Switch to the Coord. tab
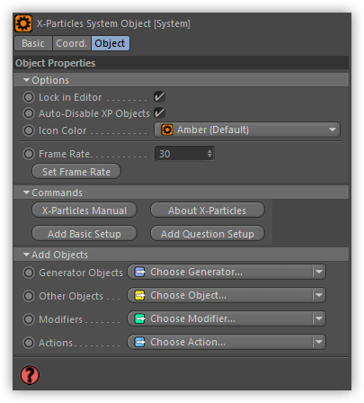This screenshot has height=403, width=364. tap(72, 43)
